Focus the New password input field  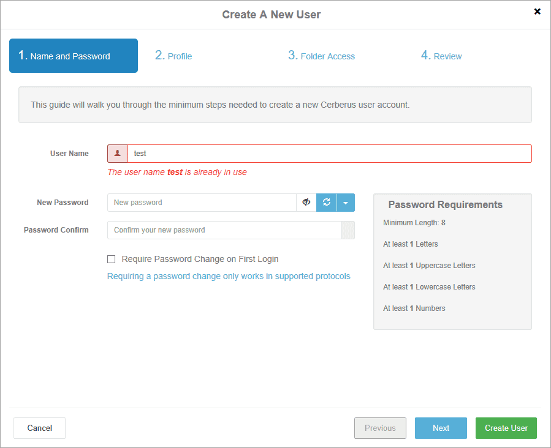click(x=202, y=203)
